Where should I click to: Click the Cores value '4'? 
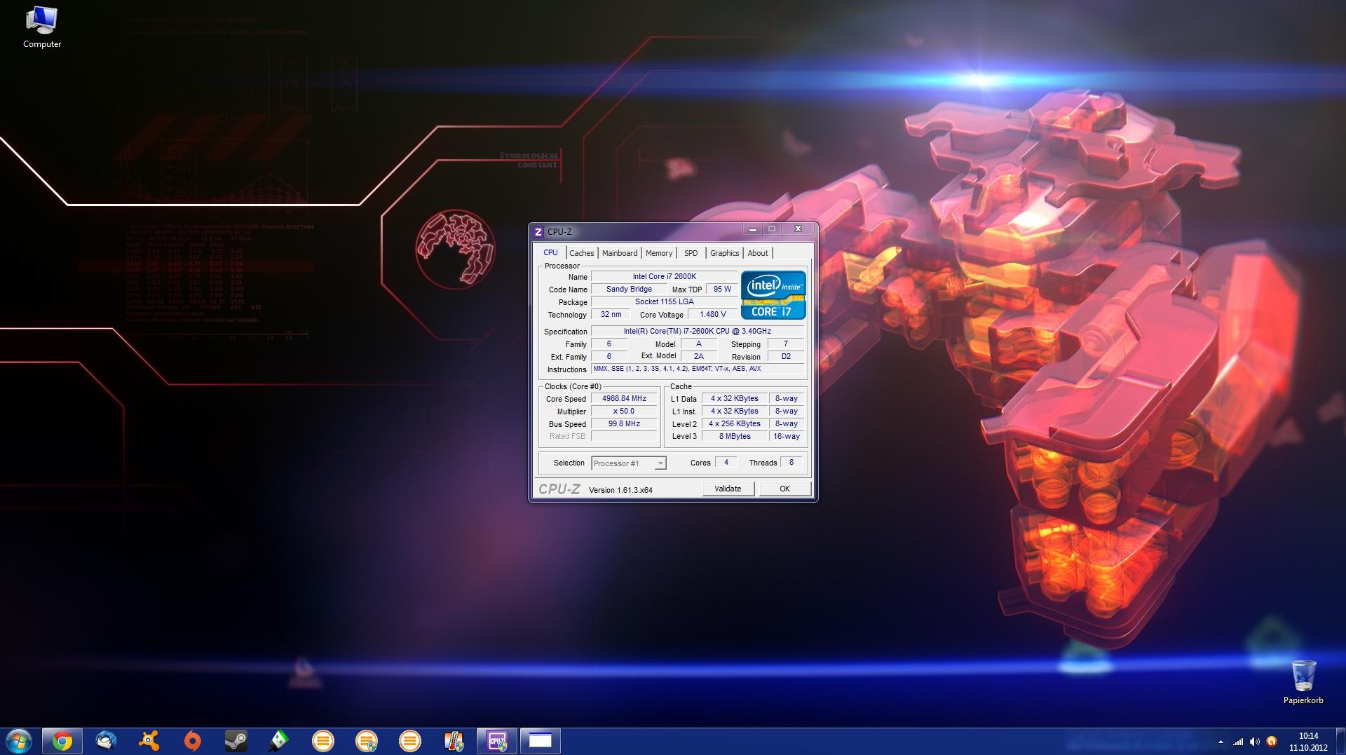tap(726, 463)
